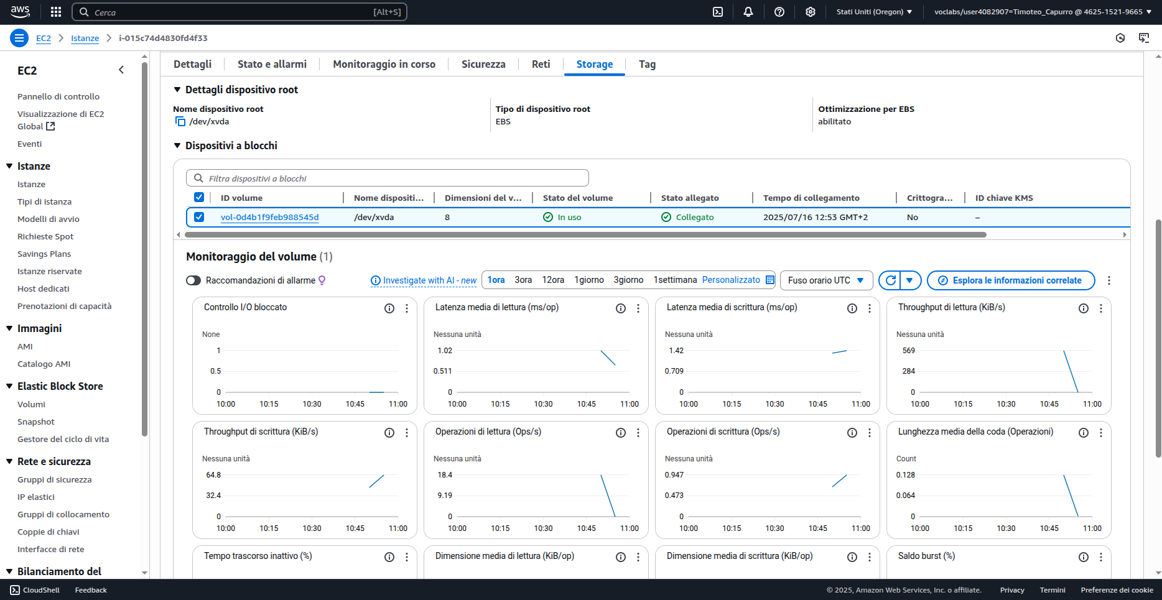The image size is (1162, 600).
Task: Open Monitoraggio in corso tab
Action: 384,64
